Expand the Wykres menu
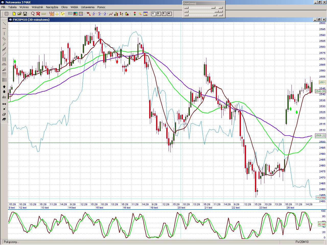327x245 pixels. (24, 7)
